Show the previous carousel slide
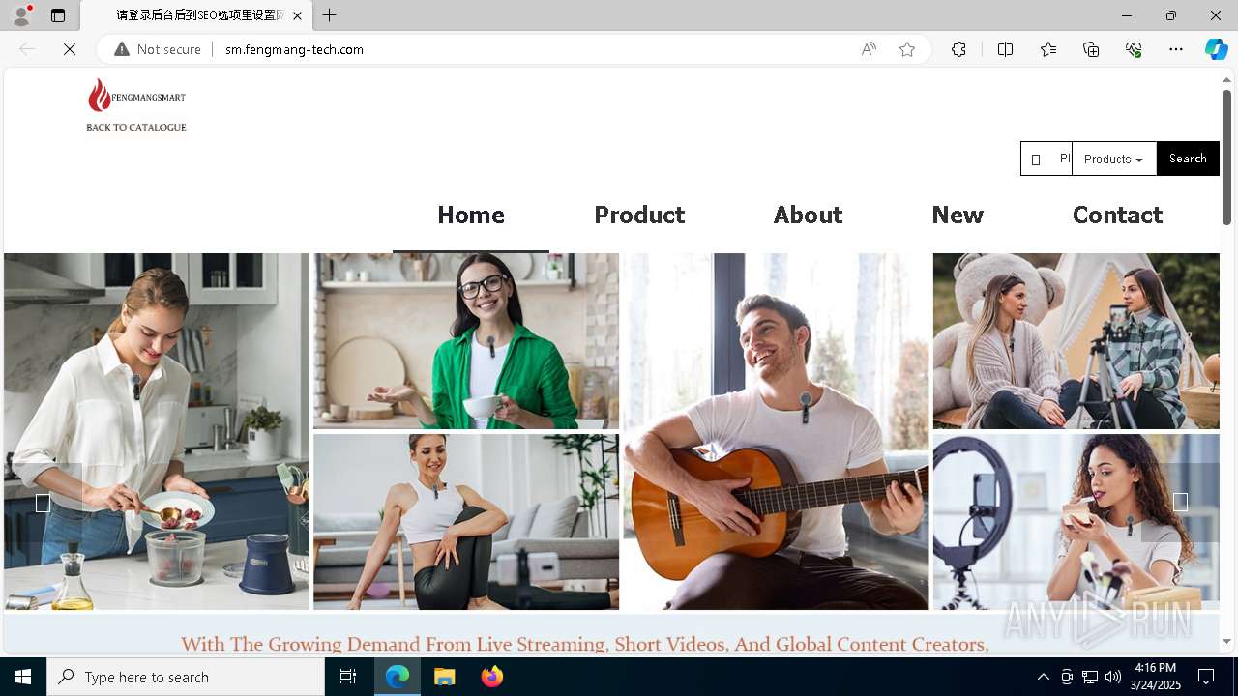The image size is (1238, 696). pyautogui.click(x=43, y=503)
